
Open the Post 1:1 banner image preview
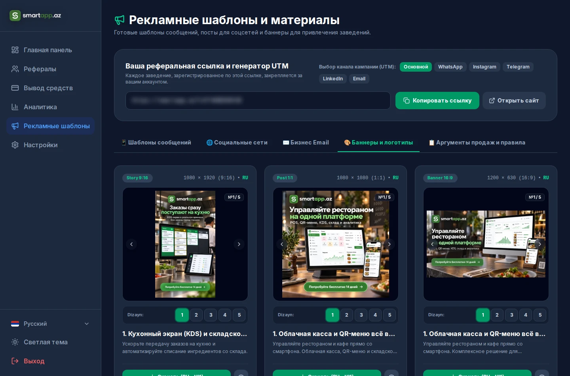point(336,244)
